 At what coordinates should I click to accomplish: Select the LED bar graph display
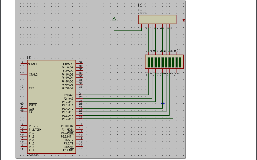[x=164, y=62]
